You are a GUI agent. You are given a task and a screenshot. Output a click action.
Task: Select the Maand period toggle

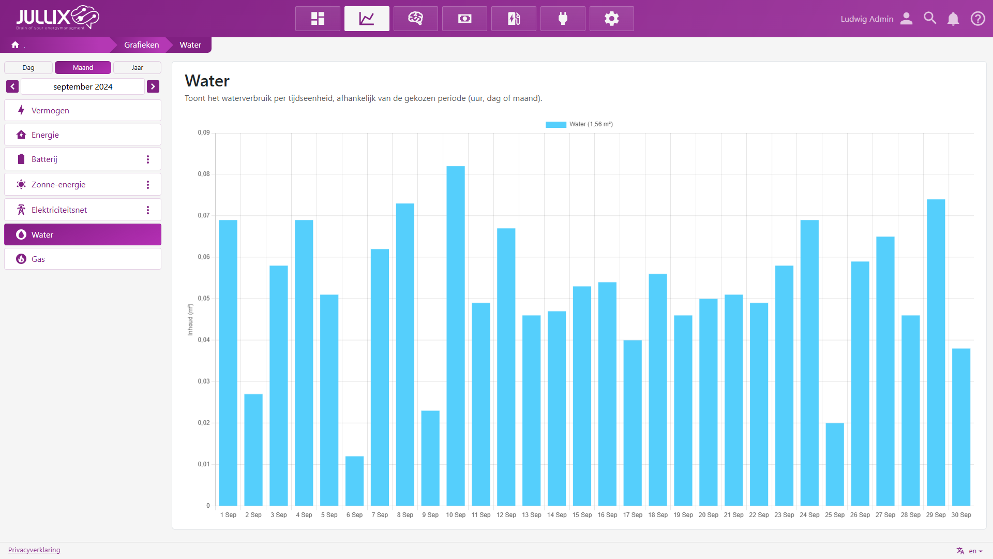tap(83, 68)
